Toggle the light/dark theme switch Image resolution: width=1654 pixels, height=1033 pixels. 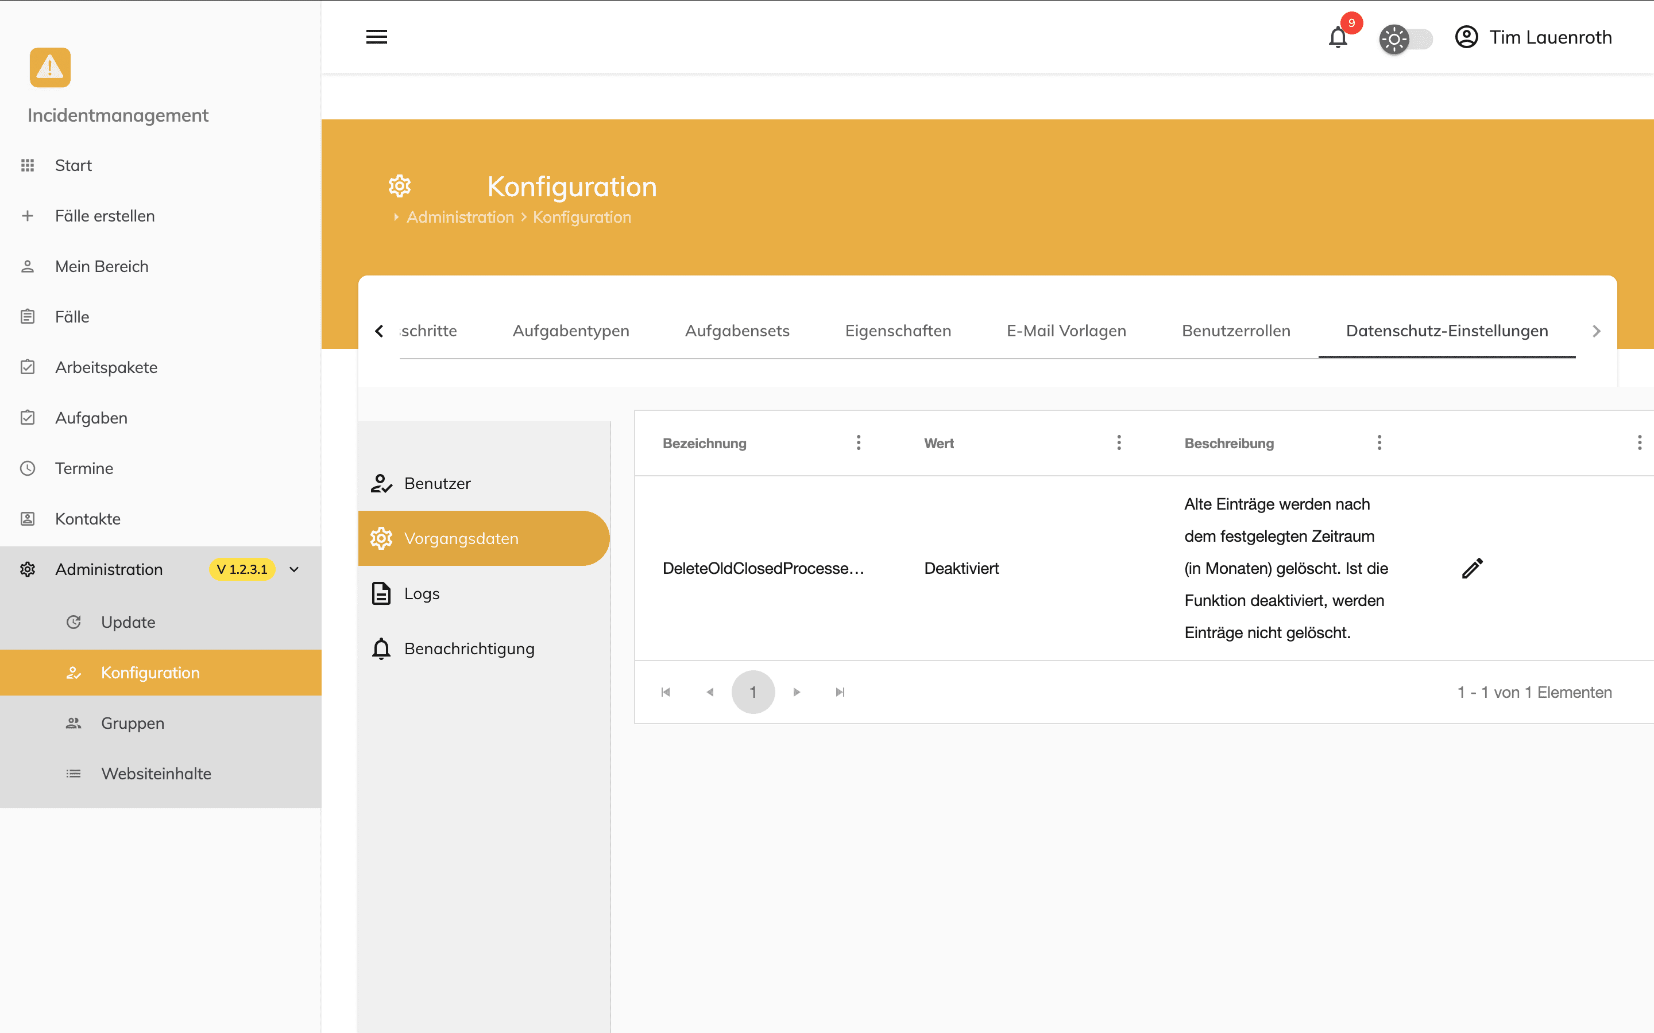pos(1406,38)
